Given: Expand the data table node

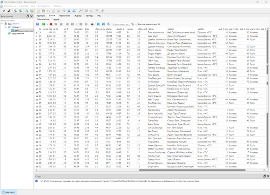Looking at the screenshot, I should point(9,30).
